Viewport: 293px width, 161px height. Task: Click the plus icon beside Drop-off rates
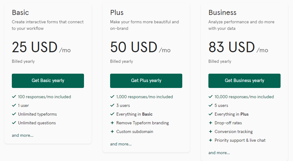(210, 123)
